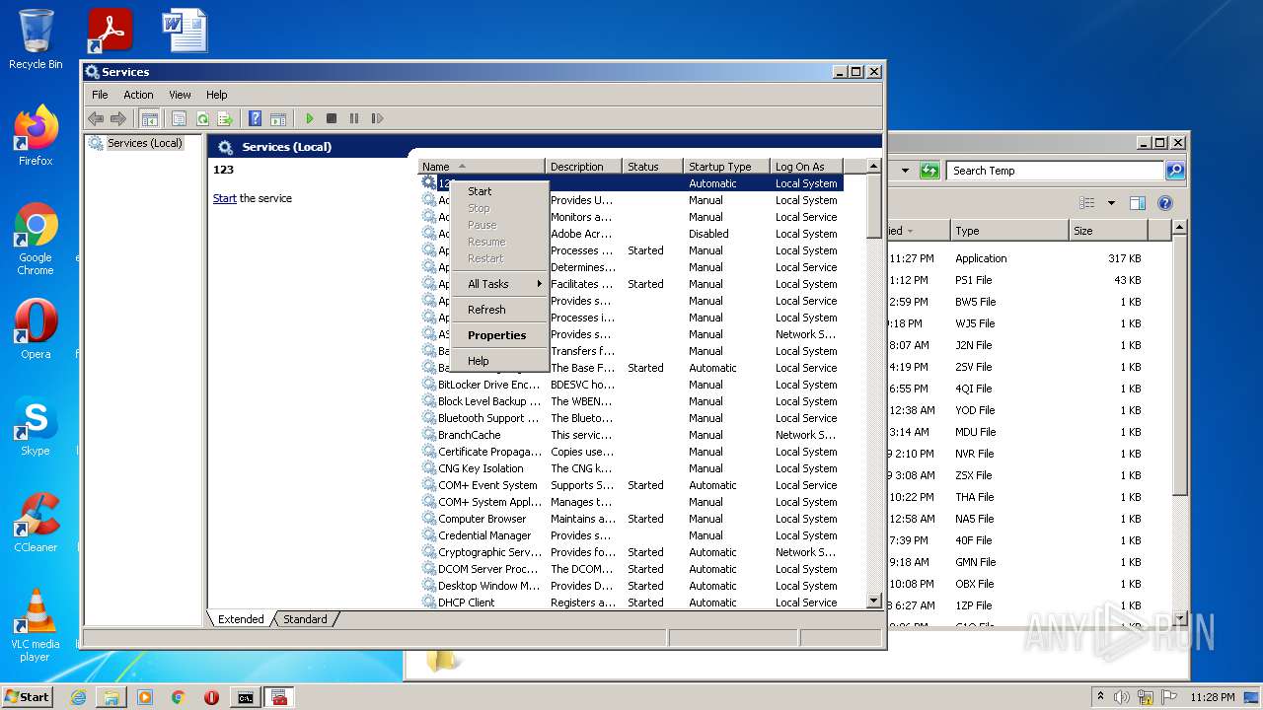Image resolution: width=1263 pixels, height=710 pixels.
Task: Click the Pause Service toolbar icon
Action: pos(354,118)
